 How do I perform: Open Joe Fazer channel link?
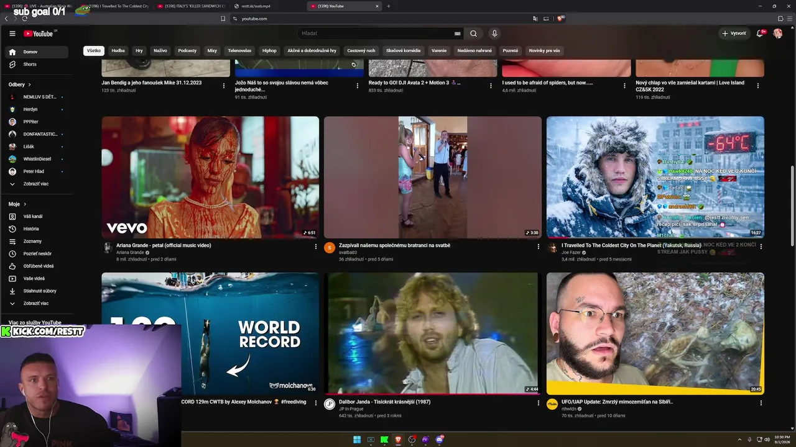pyautogui.click(x=570, y=253)
